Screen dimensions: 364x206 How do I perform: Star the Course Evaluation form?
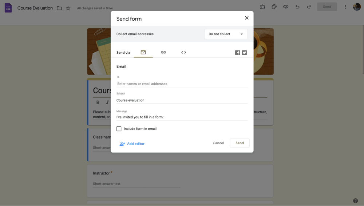pos(68,8)
